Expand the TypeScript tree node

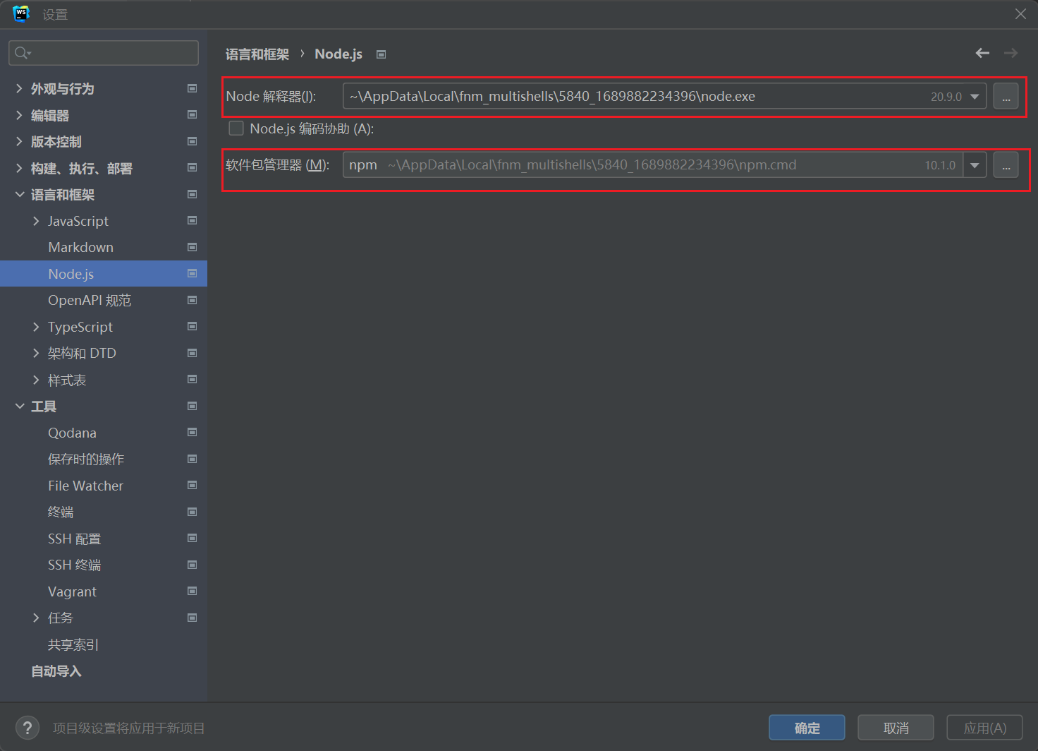pyautogui.click(x=36, y=327)
